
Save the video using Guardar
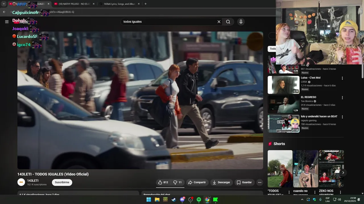click(x=244, y=182)
